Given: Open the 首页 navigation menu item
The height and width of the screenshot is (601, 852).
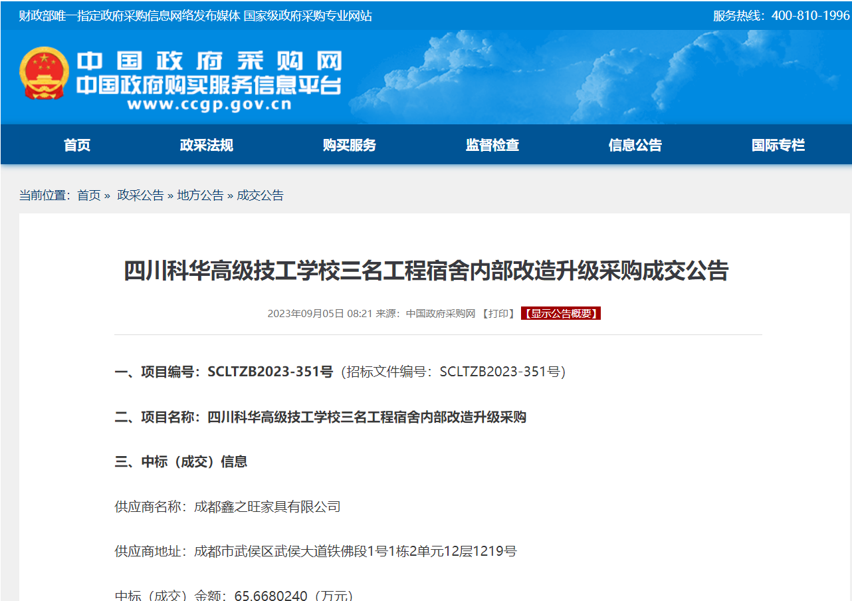Looking at the screenshot, I should pos(77,145).
